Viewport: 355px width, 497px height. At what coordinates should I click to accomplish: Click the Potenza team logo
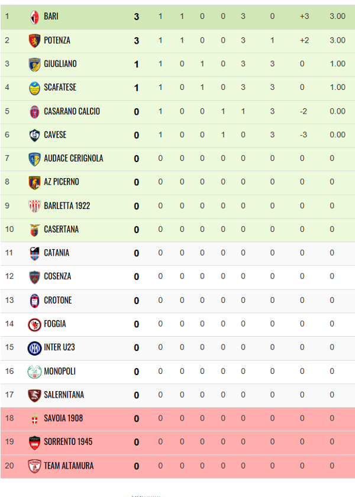point(34,41)
